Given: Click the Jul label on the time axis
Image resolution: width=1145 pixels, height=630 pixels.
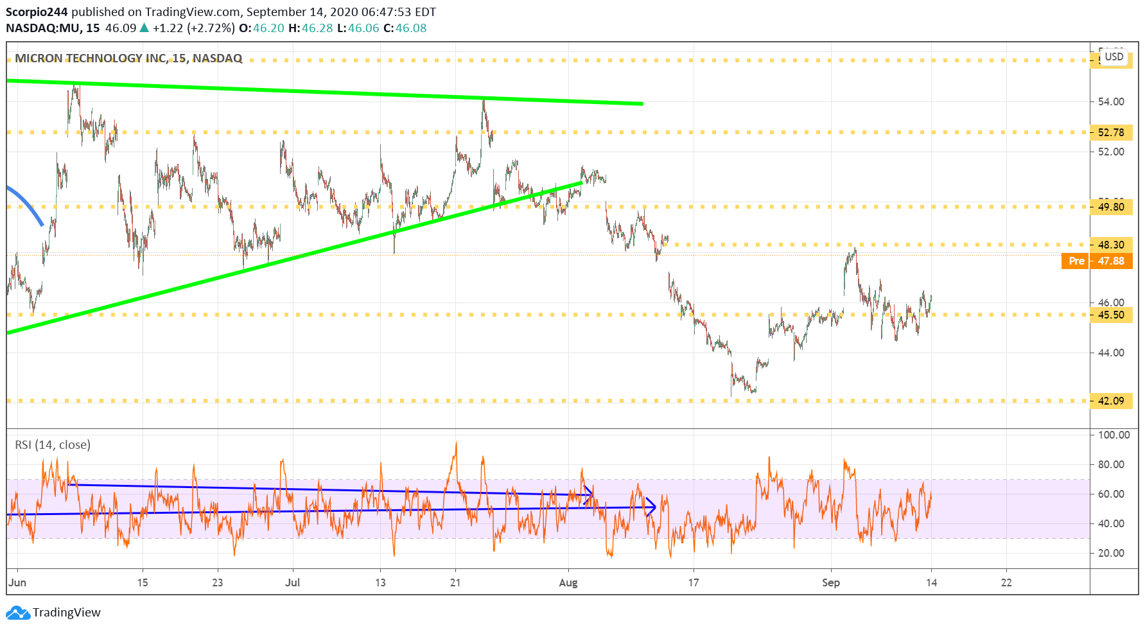Looking at the screenshot, I should tap(293, 582).
